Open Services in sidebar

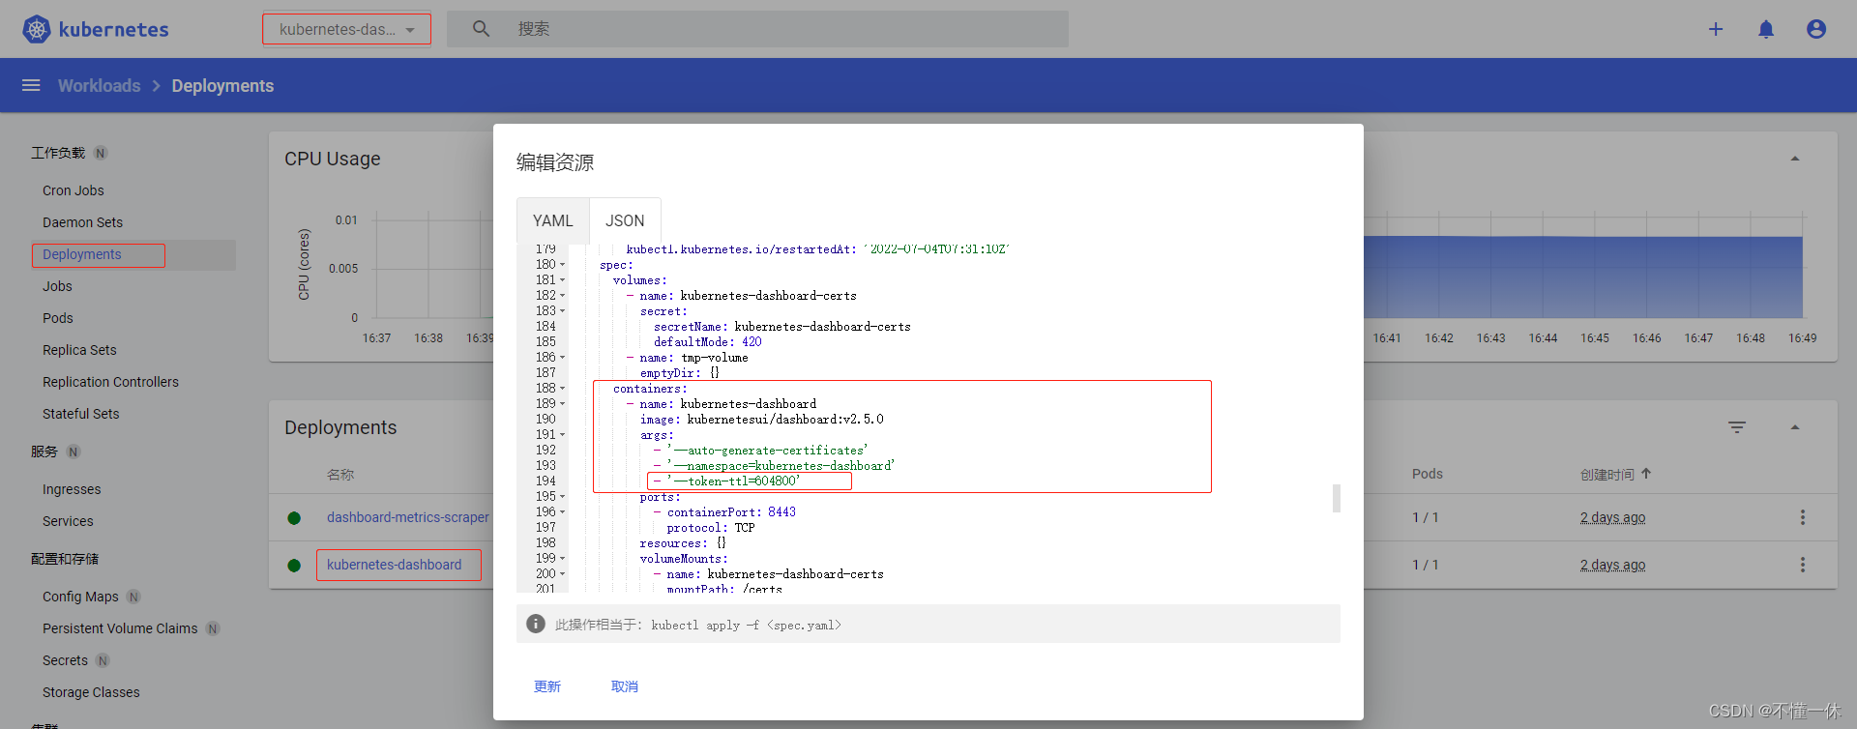[68, 521]
